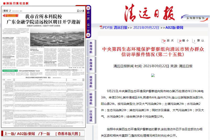Open the 各版导航 tab
The height and width of the screenshot is (140, 210).
[x=91, y=65]
